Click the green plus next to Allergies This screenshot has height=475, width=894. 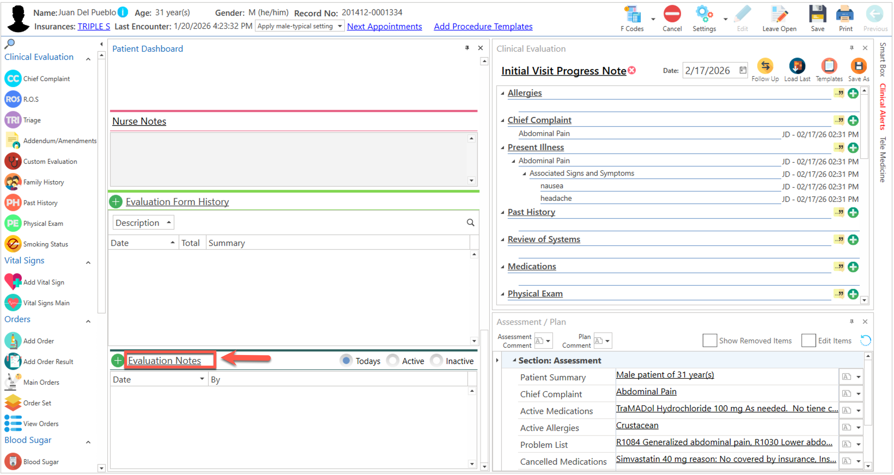853,93
